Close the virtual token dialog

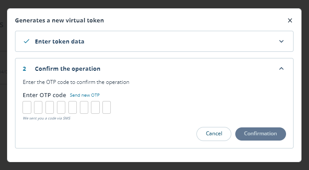[x=290, y=20]
